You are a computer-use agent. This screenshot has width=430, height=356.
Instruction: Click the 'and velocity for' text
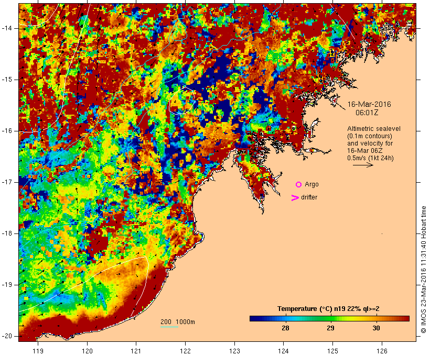[370, 143]
